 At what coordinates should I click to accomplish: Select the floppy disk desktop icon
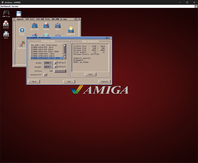[19, 14]
